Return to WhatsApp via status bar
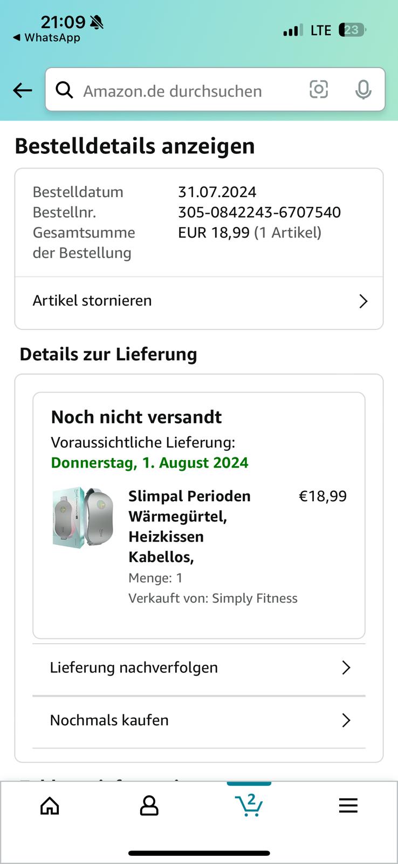398x864 pixels. (x=46, y=38)
